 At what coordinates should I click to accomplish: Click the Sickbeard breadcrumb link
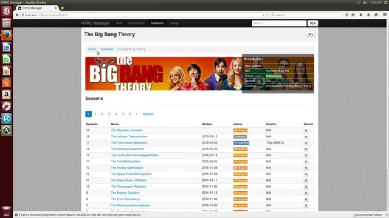pos(107,49)
